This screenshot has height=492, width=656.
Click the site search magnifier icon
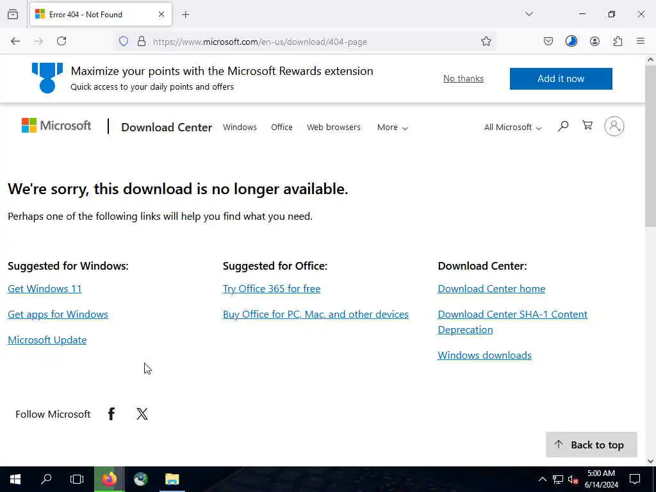pyautogui.click(x=563, y=126)
